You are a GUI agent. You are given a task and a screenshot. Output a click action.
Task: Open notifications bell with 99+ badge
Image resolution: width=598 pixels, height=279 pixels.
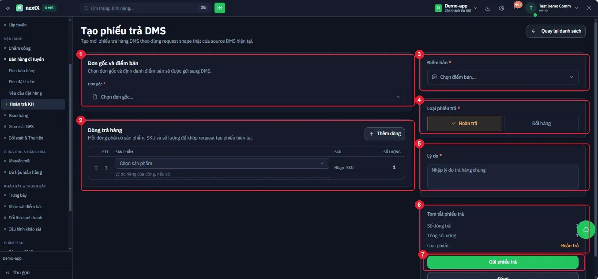tap(516, 8)
